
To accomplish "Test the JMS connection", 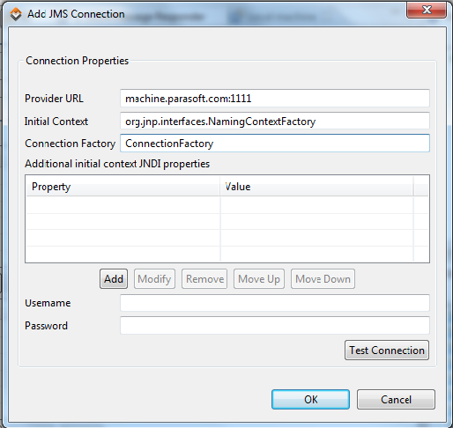I will (x=387, y=351).
